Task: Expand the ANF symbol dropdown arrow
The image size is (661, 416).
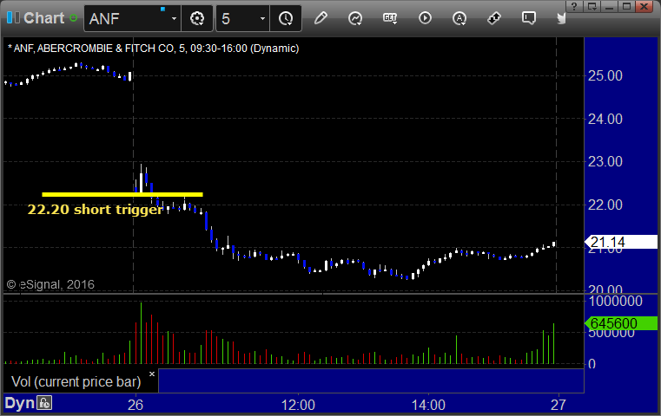Action: pyautogui.click(x=174, y=18)
